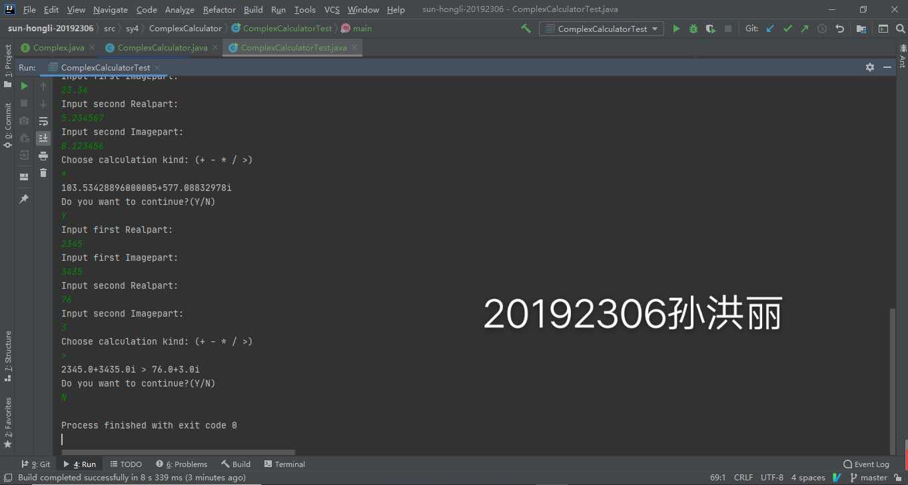Viewport: 908px width, 485px height.
Task: Click the Dump Threads camera icon
Action: [24, 121]
